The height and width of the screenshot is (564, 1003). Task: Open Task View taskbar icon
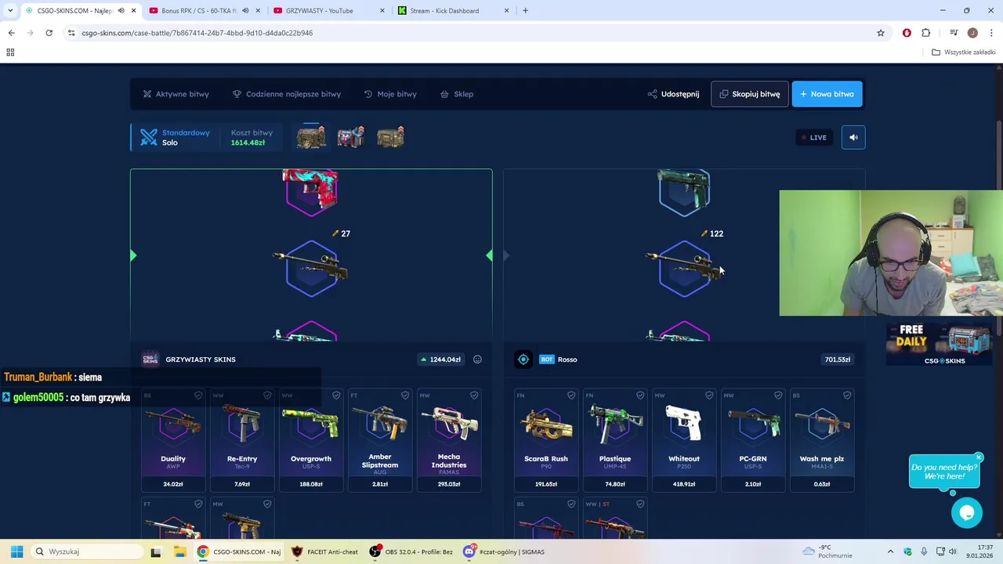tap(156, 551)
